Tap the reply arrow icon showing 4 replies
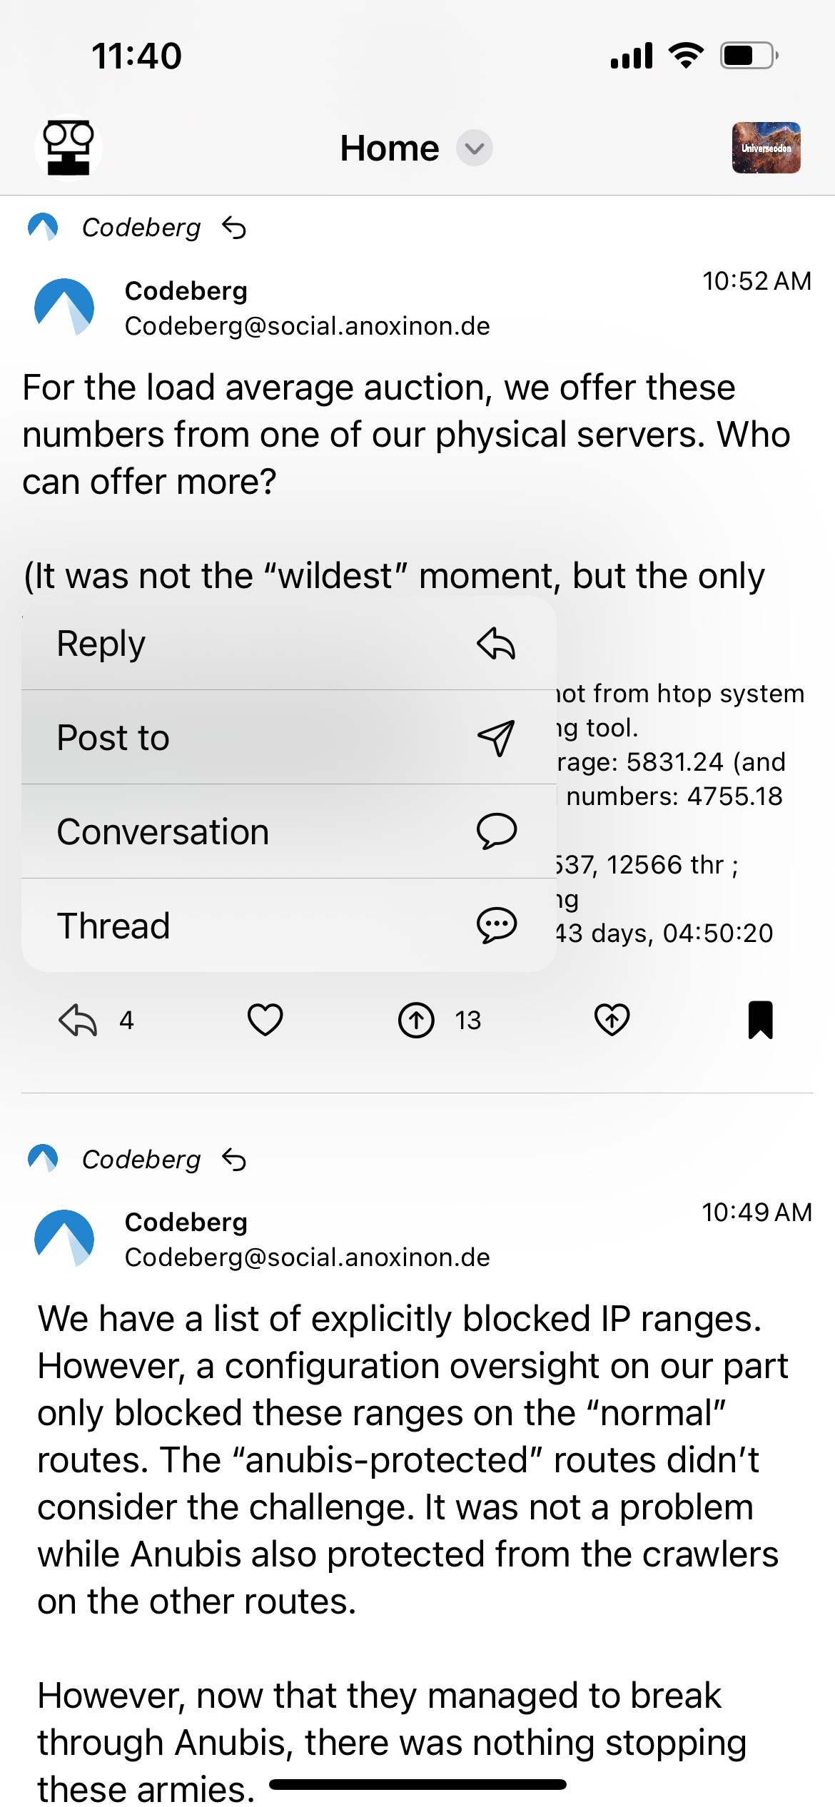Viewport: 835px width, 1807px height. [78, 1020]
